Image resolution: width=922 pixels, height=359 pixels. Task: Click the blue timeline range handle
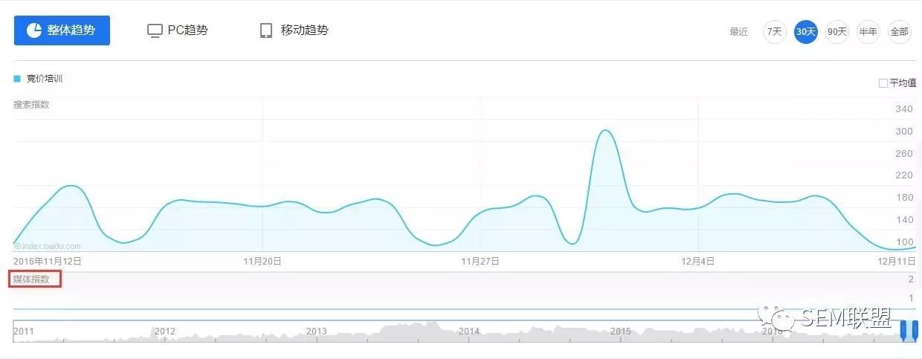point(908,331)
